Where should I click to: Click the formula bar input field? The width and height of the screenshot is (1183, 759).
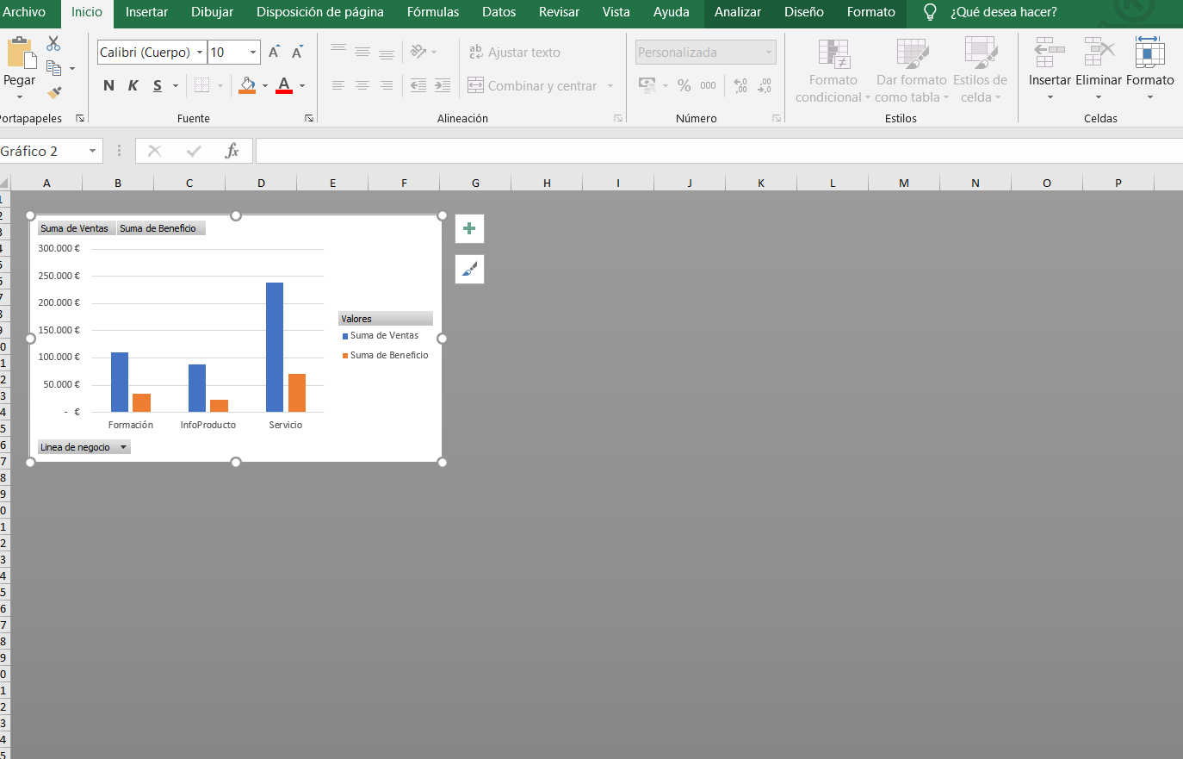[x=719, y=152]
